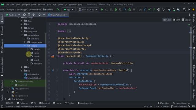Open the Tools menu
This screenshot has width=196, height=110.
pos(61,5)
